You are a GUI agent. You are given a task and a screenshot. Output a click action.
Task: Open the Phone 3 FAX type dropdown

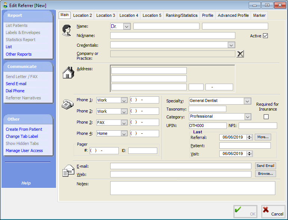point(124,123)
